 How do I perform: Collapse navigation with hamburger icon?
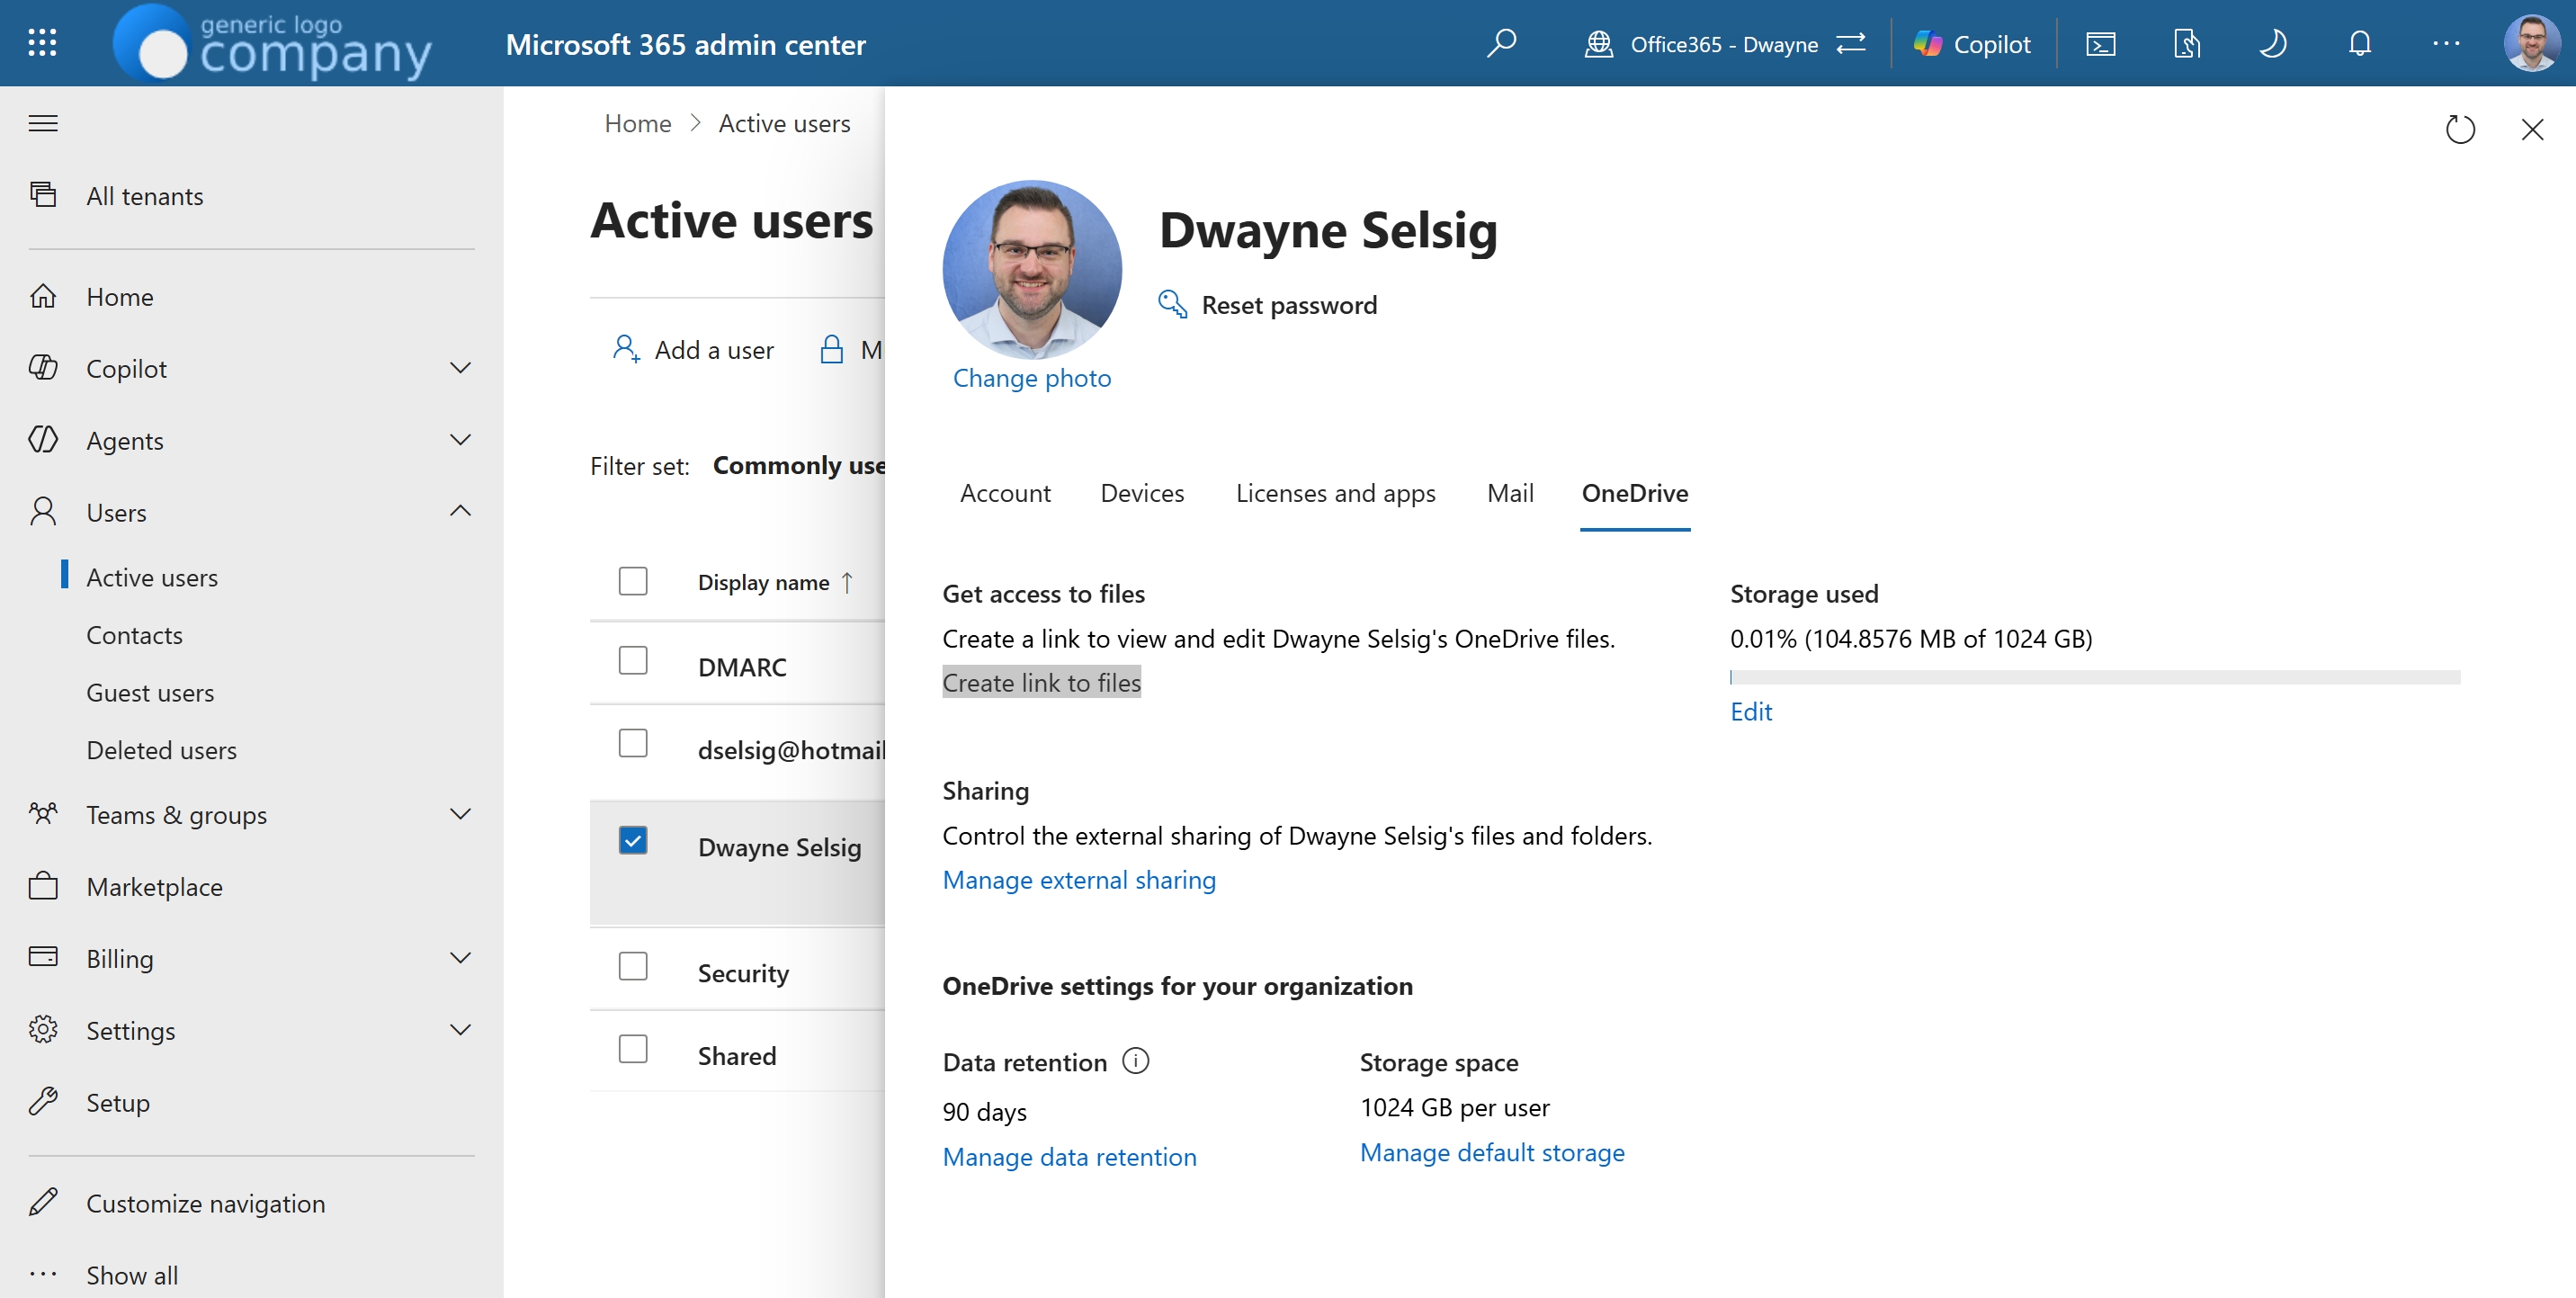(x=43, y=123)
